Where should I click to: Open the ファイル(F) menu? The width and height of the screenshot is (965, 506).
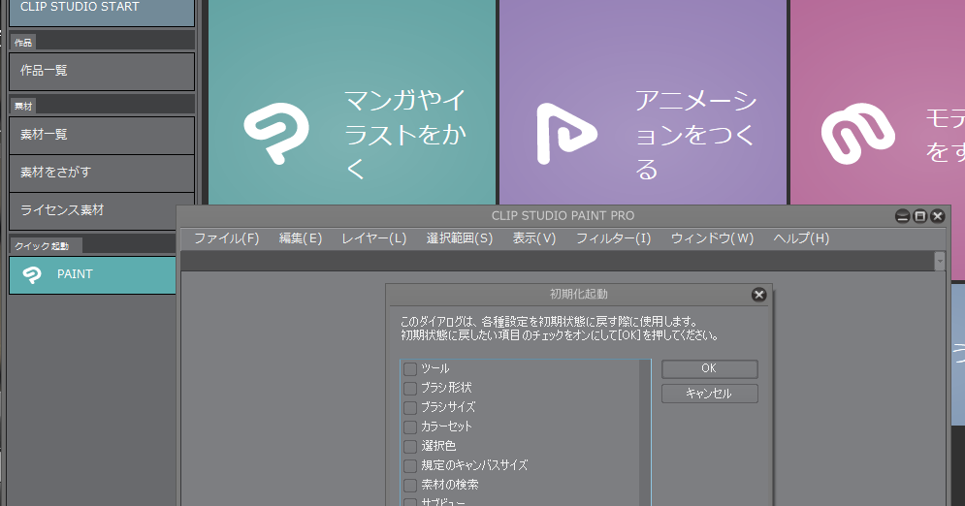(x=227, y=238)
